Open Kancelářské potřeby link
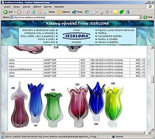 point(110,36)
